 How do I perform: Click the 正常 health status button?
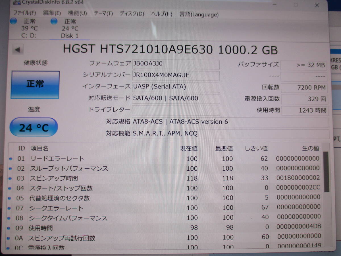35,85
